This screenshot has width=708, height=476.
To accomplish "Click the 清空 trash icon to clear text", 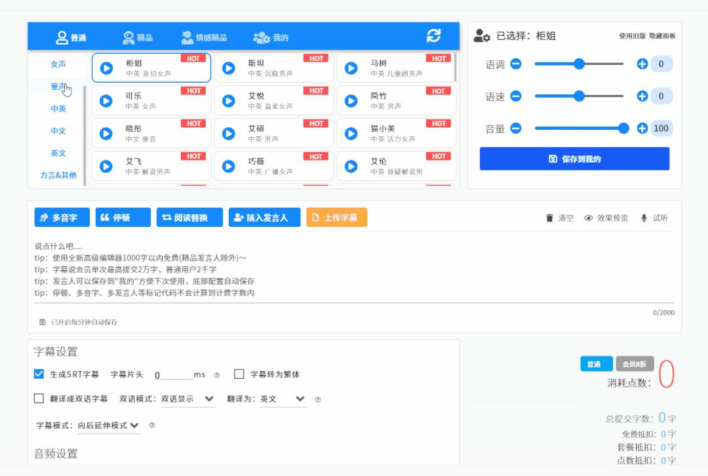I will pyautogui.click(x=551, y=219).
